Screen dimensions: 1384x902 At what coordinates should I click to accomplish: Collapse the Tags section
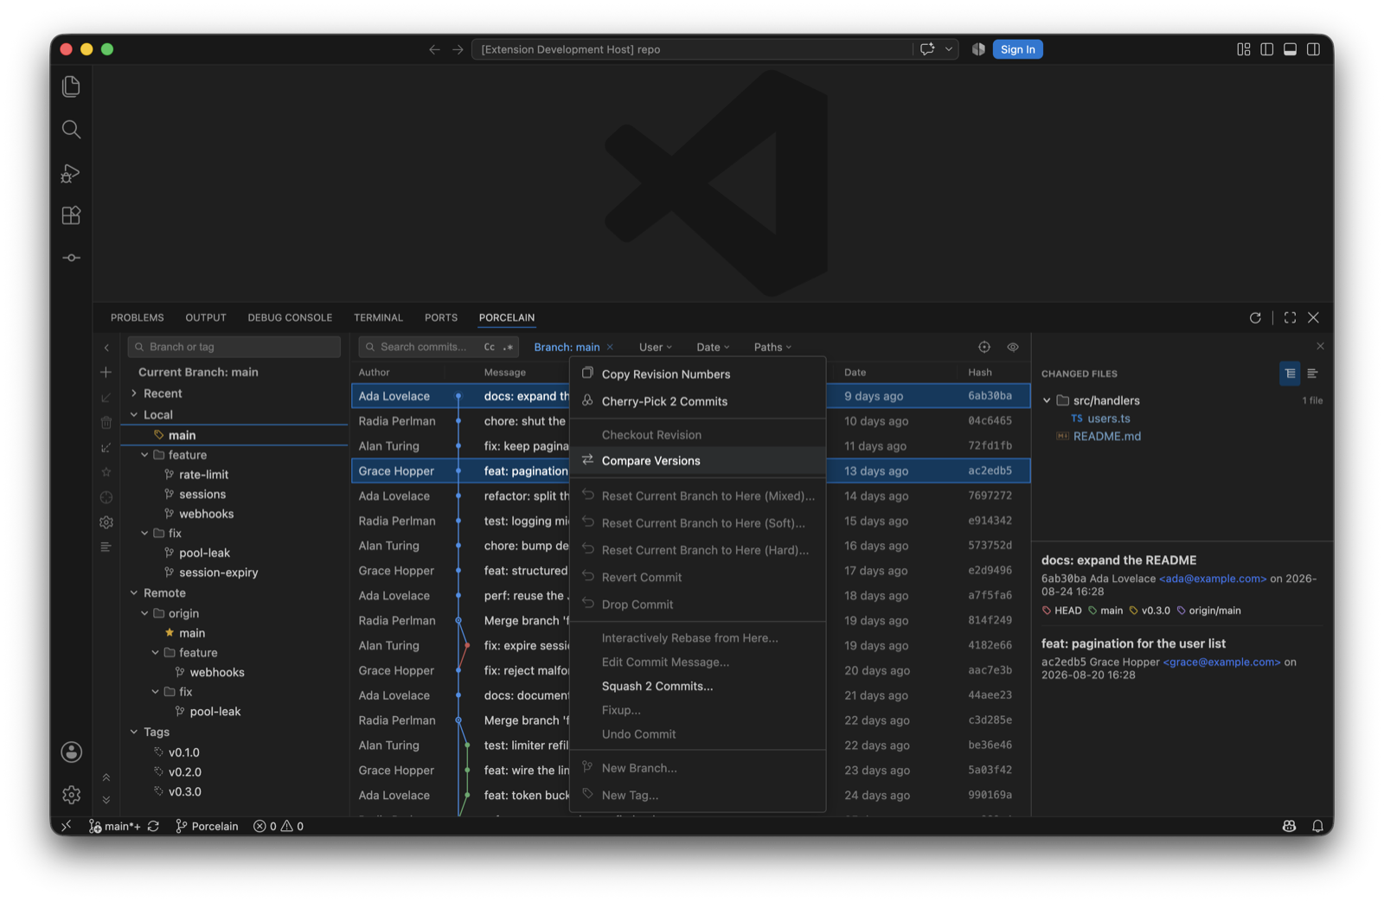tap(134, 732)
